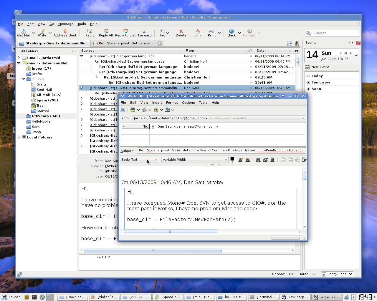
Task: Delete the selected message
Action: coord(181,33)
